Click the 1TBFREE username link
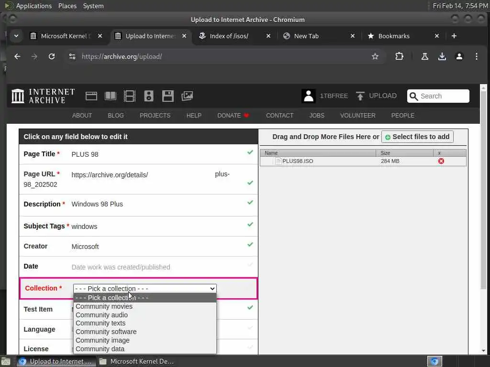 (x=334, y=96)
